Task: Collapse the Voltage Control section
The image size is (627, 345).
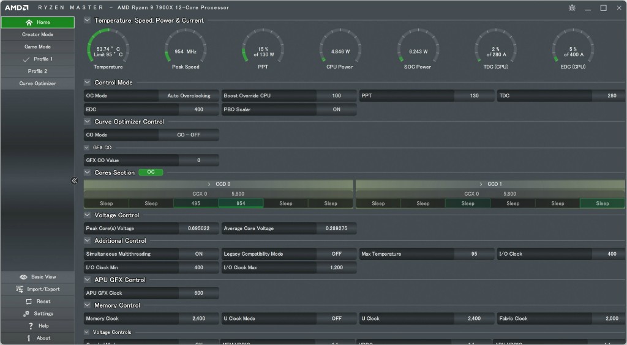Action: 88,215
